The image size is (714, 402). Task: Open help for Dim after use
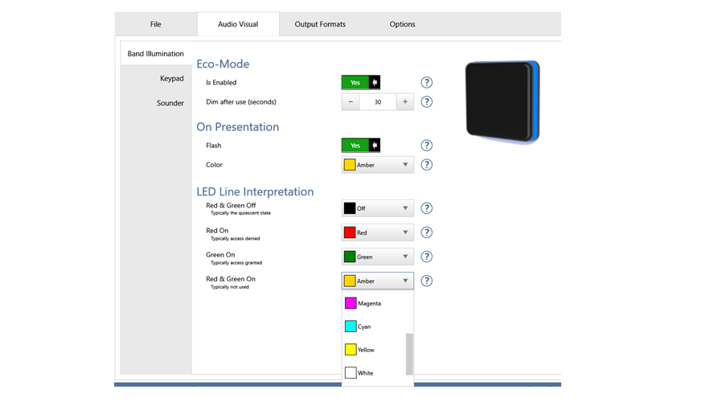click(426, 102)
